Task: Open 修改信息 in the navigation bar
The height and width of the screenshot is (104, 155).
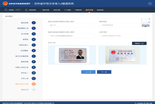Action: 32,10
